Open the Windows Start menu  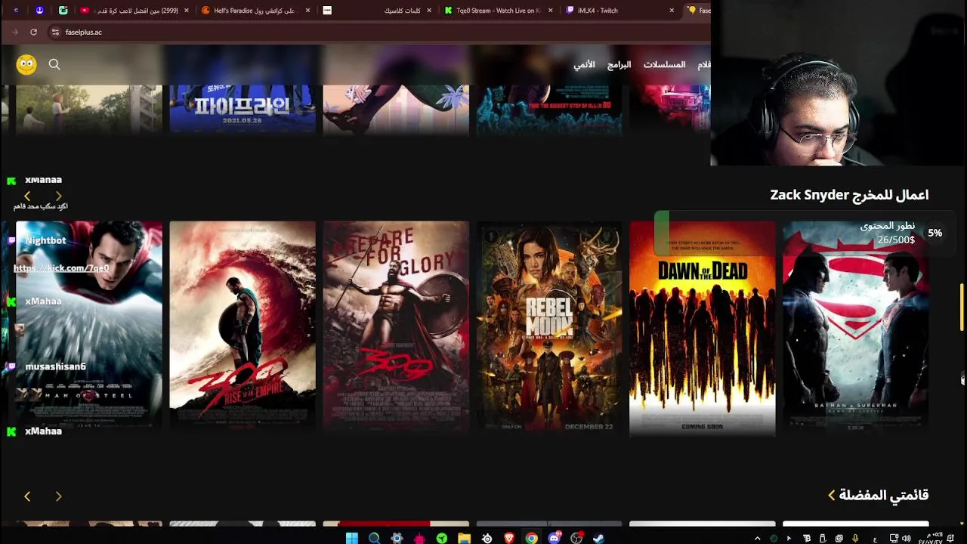pos(351,538)
